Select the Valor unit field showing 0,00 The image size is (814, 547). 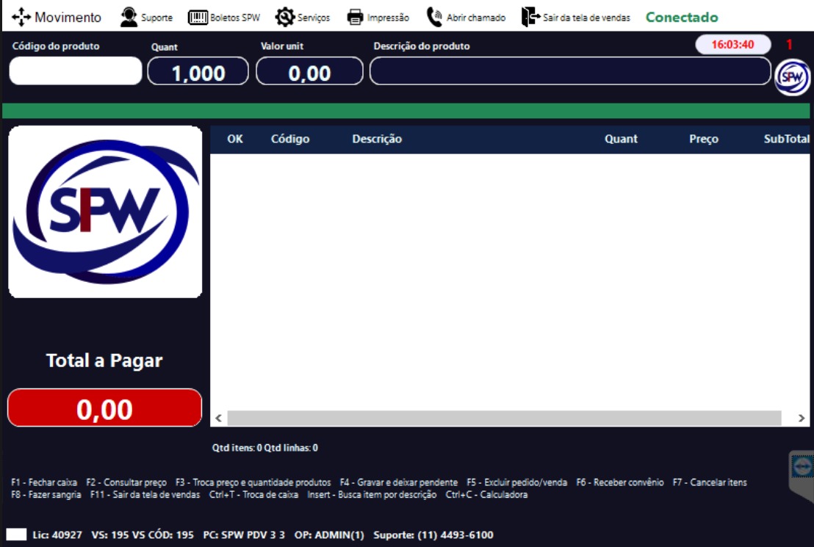(309, 71)
